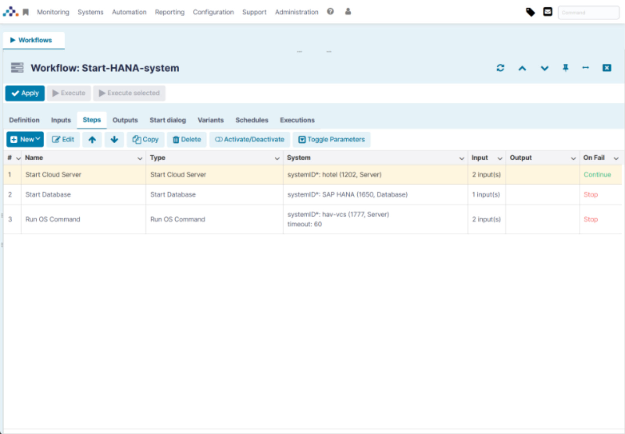Image resolution: width=625 pixels, height=434 pixels.
Task: Click 1 input(s) in Start Database row
Action: click(486, 194)
